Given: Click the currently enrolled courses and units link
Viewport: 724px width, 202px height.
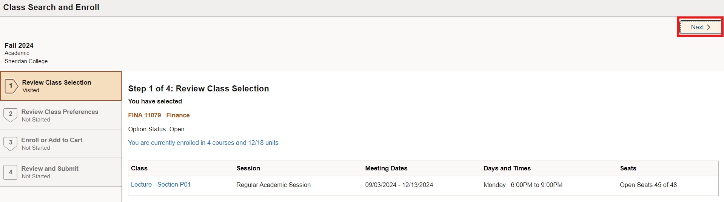Looking at the screenshot, I should 203,143.
